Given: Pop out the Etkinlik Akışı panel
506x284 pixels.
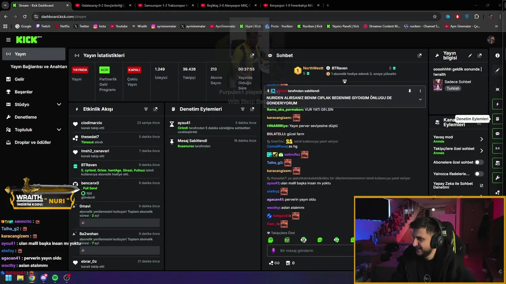Looking at the screenshot, I should coord(155,109).
